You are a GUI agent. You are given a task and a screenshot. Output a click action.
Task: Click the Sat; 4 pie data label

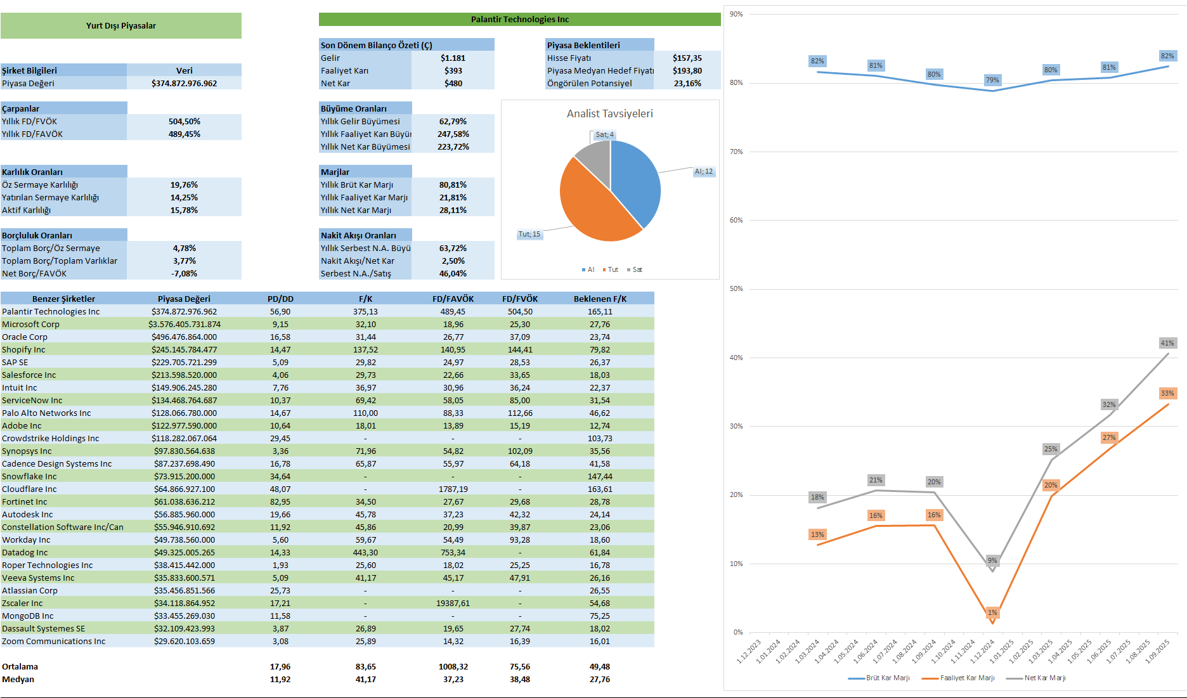tap(605, 135)
